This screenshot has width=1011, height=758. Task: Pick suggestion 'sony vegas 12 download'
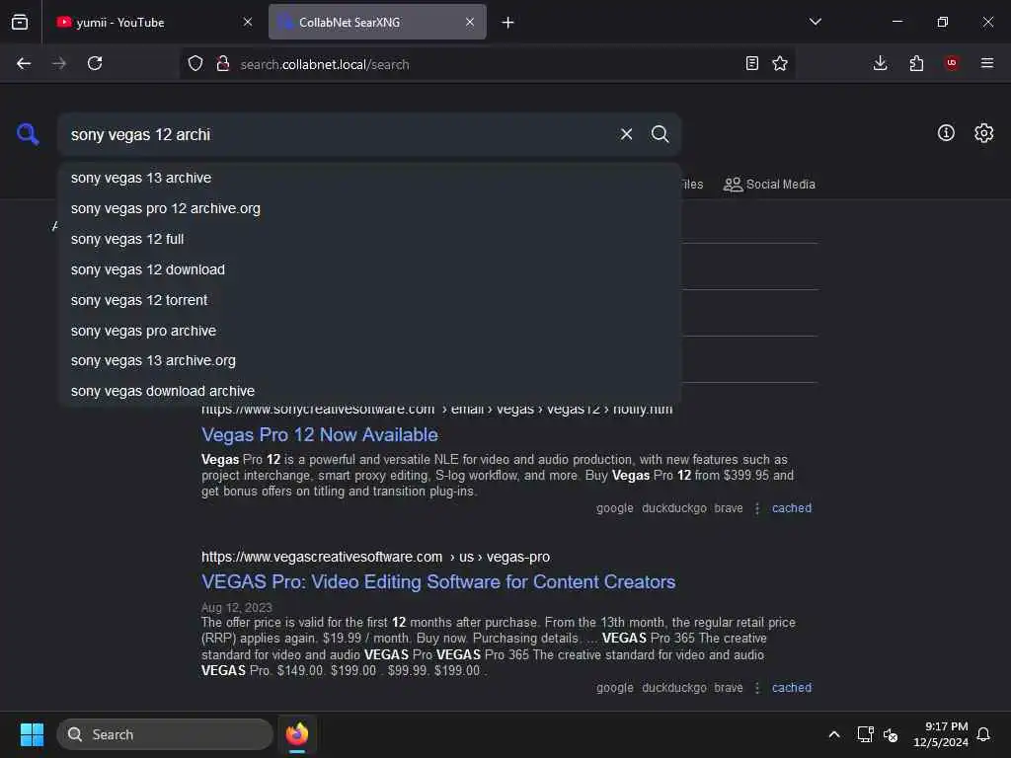pyautogui.click(x=369, y=269)
